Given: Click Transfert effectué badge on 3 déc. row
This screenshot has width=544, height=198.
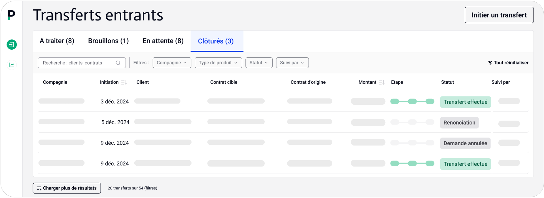Looking at the screenshot, I should click(465, 102).
